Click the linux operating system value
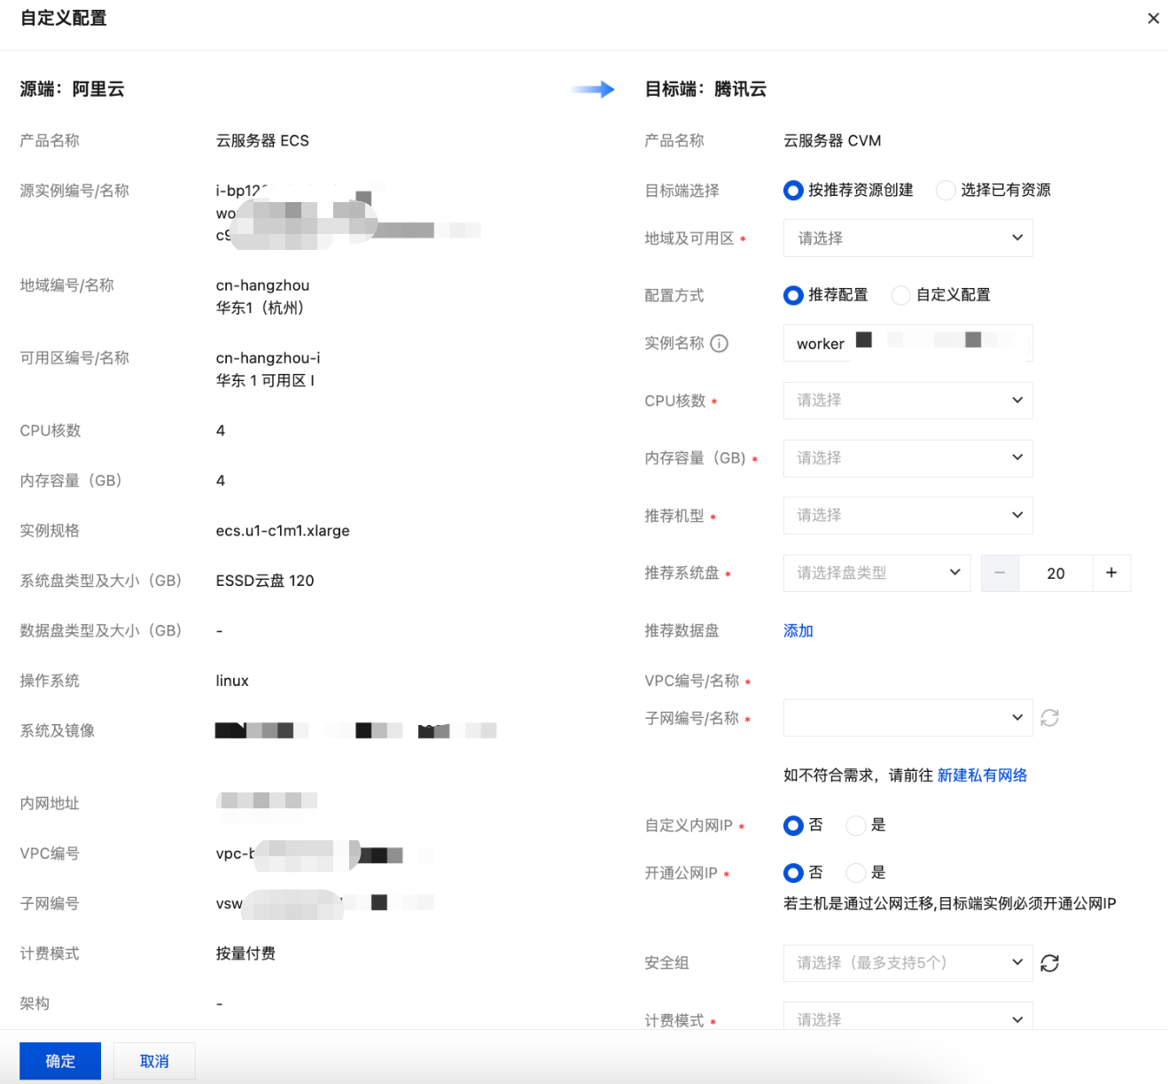 pyautogui.click(x=232, y=681)
